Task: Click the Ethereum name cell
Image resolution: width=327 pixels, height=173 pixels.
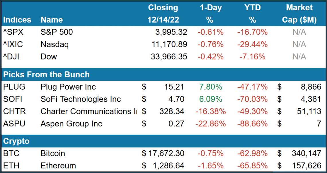Action: (x=58, y=166)
